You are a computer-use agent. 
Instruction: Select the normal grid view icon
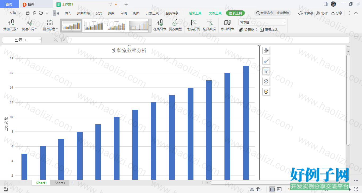click(x=272, y=189)
